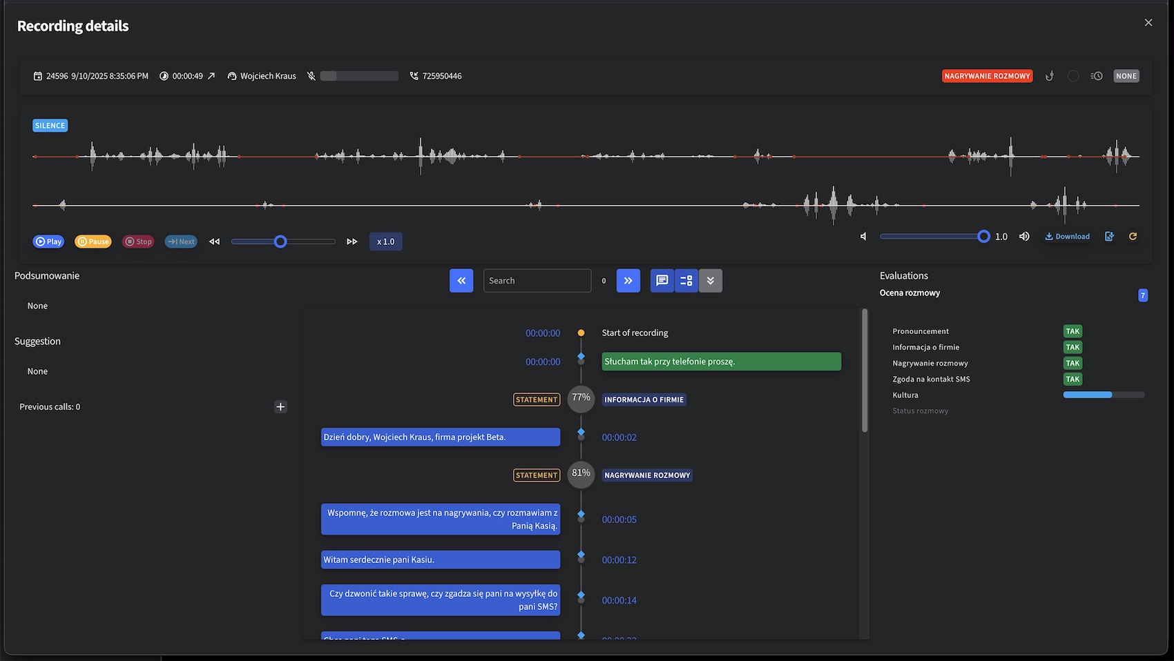Click the open-external arrow beside duration
1174x661 pixels.
211,76
